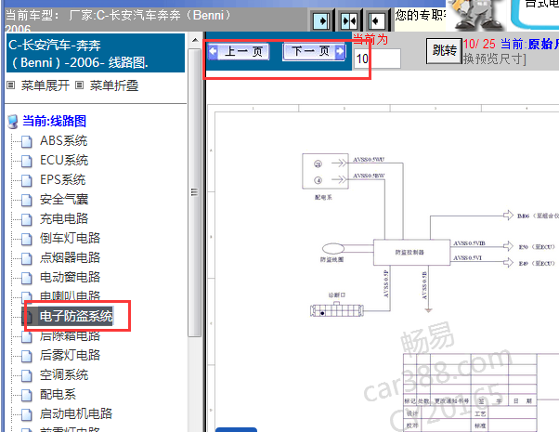Click the collapse-left panel arrow icon
This screenshot has height=432, width=559.
[x=376, y=20]
